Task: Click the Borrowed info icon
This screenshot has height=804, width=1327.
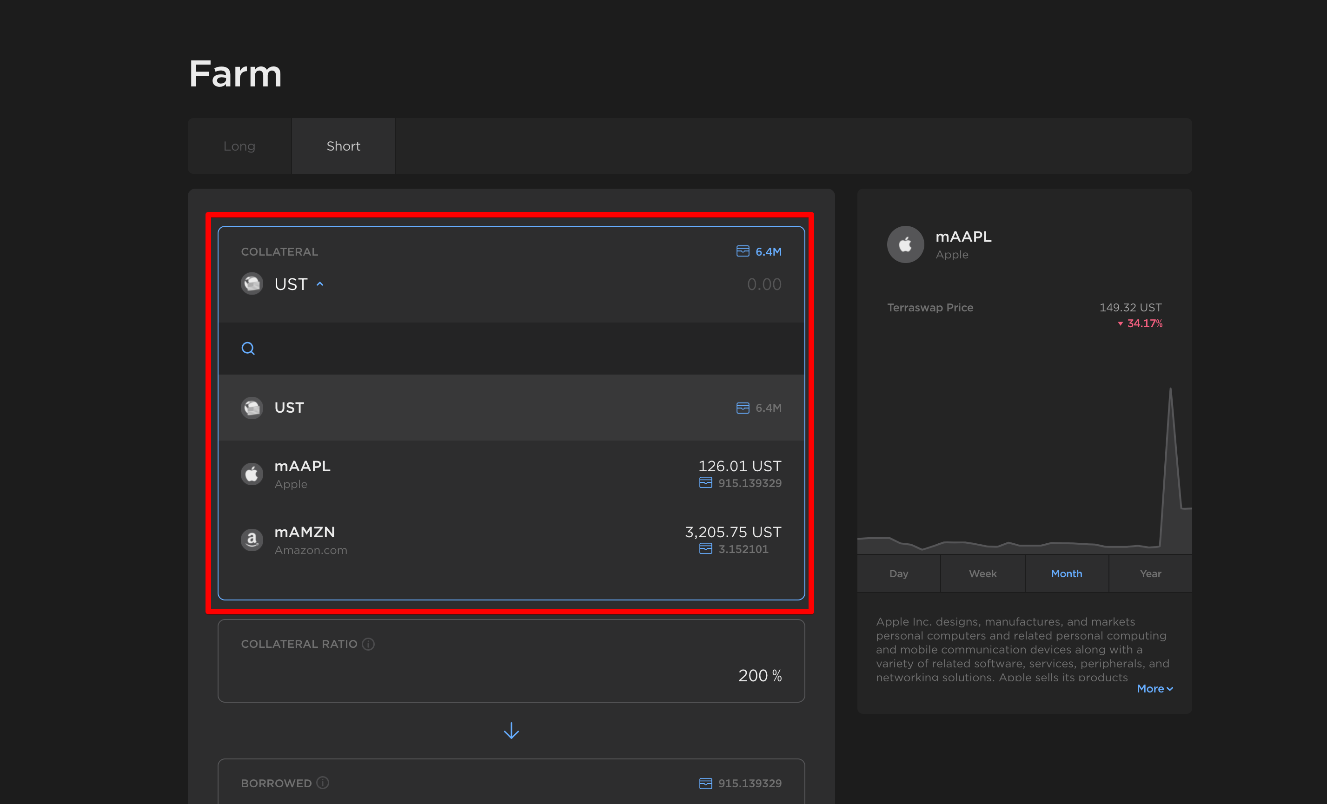Action: point(323,783)
